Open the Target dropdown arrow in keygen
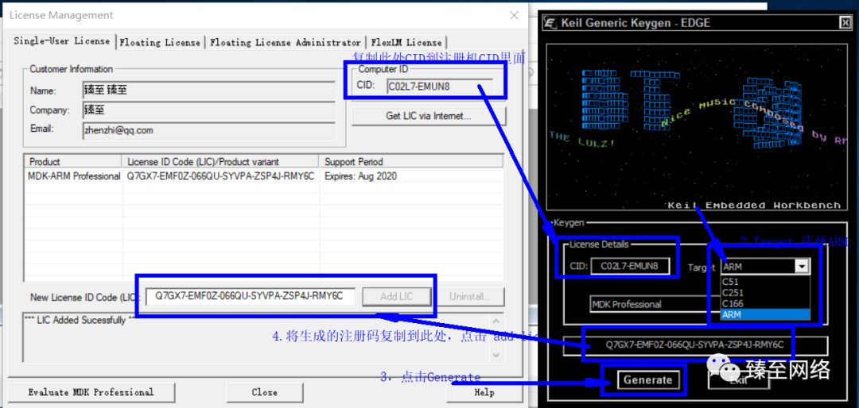This screenshot has height=408, width=859. click(x=803, y=267)
